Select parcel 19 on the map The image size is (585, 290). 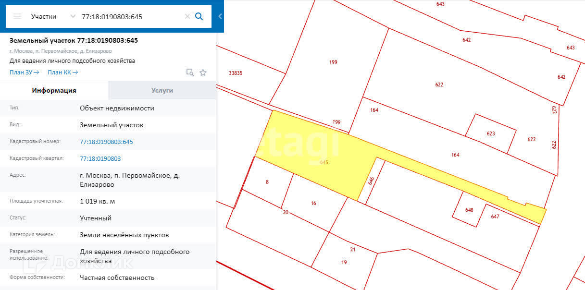344,262
